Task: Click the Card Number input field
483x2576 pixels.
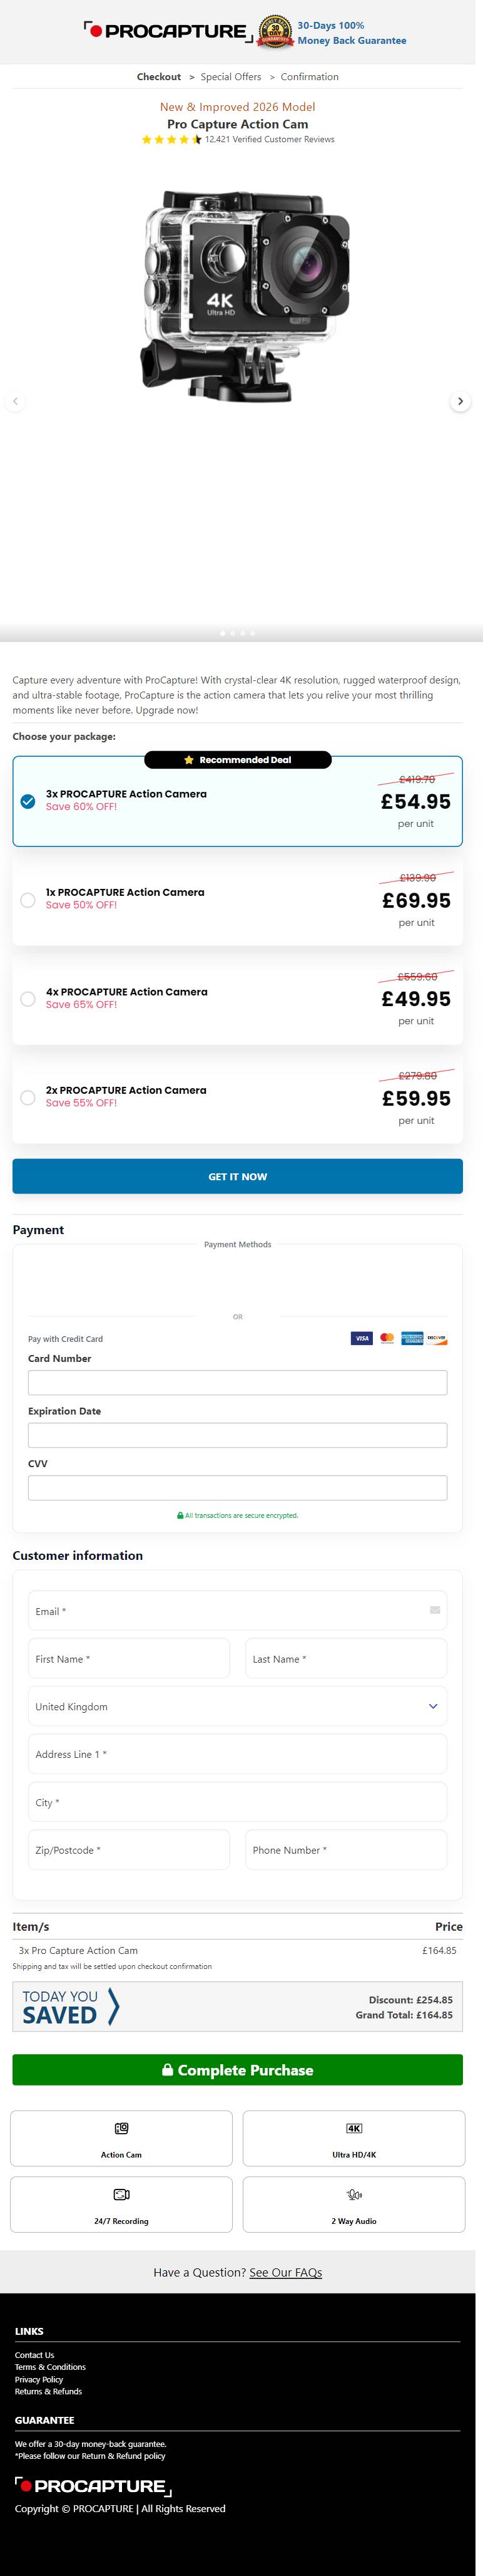Action: (238, 1382)
